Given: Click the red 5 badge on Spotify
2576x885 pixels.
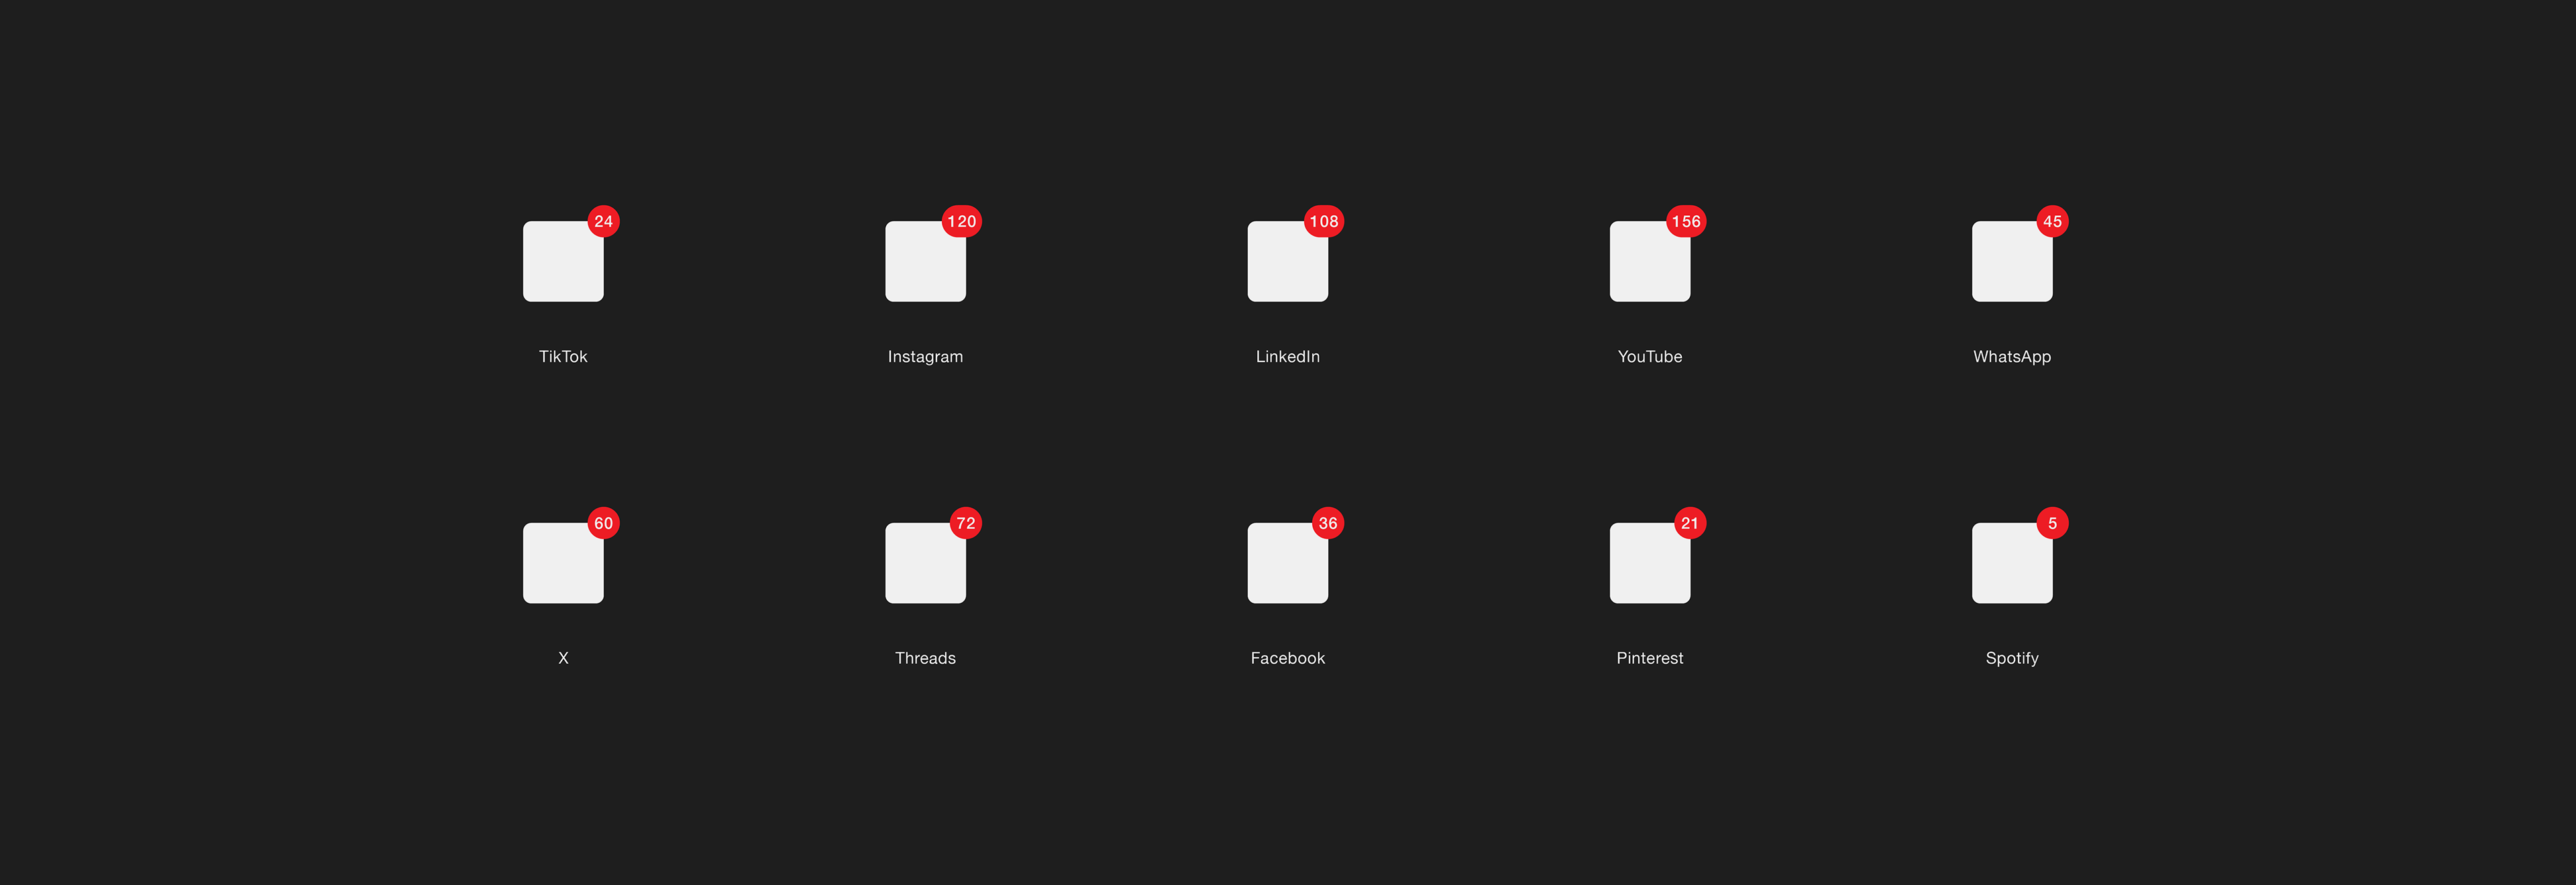Looking at the screenshot, I should tap(2052, 524).
